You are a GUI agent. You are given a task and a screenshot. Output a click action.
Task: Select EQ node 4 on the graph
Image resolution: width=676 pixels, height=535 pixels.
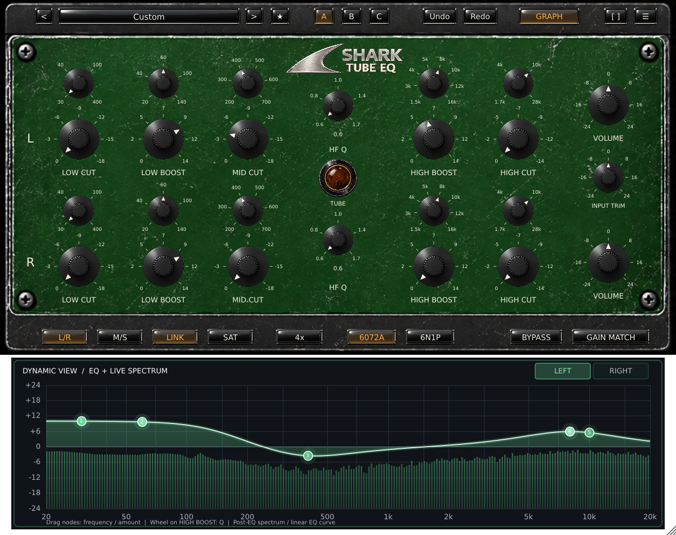(570, 431)
